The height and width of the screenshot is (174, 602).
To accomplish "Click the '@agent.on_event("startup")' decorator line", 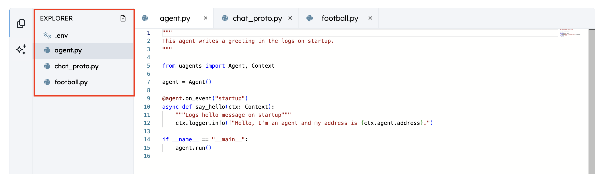I will click(205, 99).
